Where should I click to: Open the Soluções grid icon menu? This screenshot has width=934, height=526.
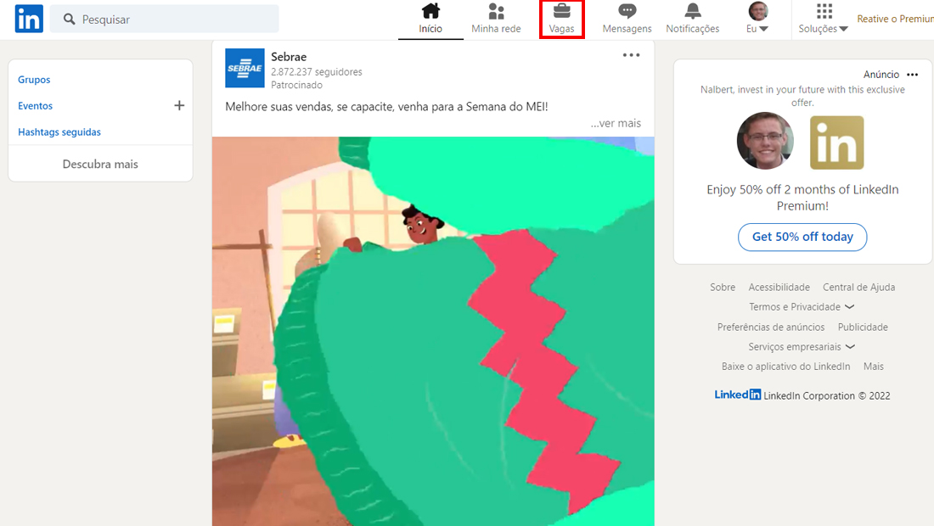point(824,11)
